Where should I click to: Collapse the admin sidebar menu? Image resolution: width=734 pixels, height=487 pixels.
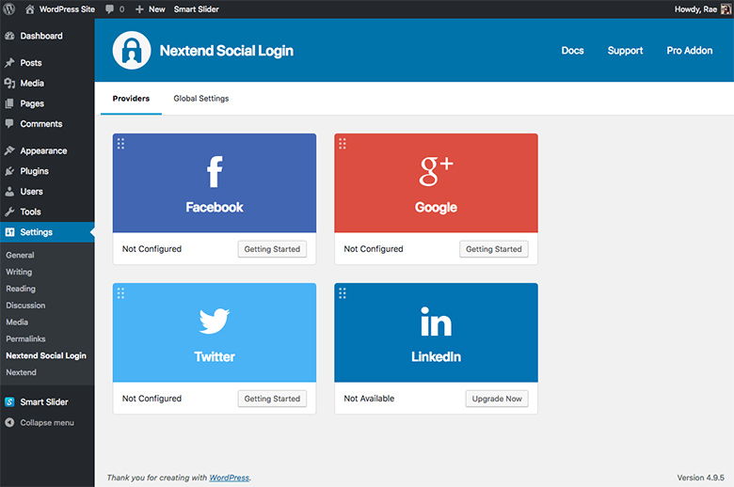pos(47,422)
